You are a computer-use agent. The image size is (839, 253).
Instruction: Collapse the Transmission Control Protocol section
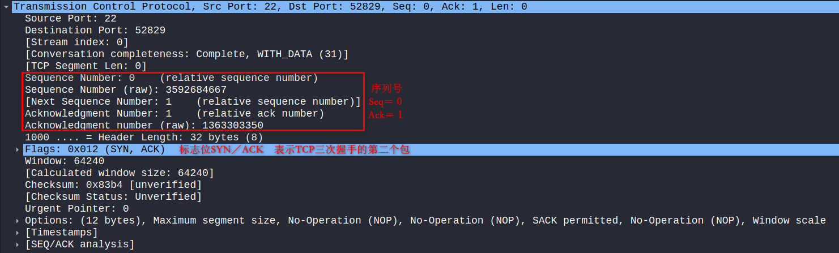(x=6, y=7)
